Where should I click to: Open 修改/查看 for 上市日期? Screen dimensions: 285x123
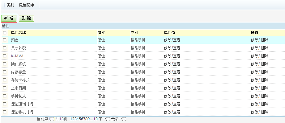(x=172, y=88)
